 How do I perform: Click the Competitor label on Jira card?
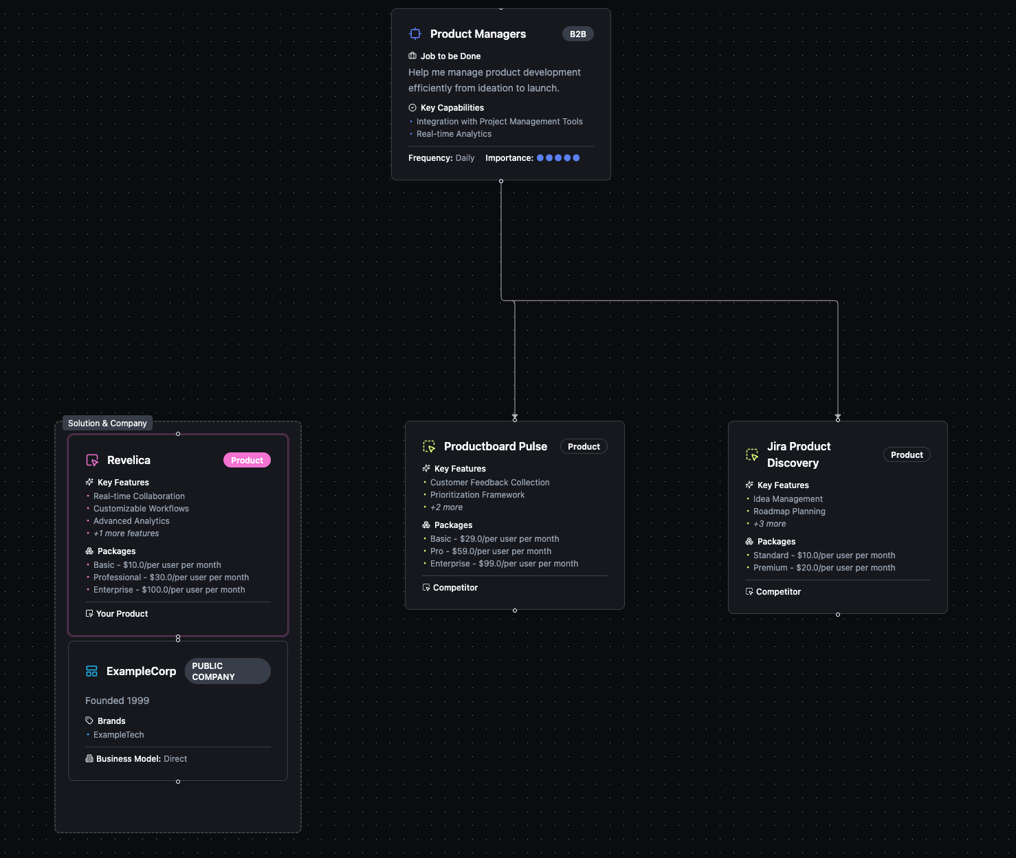tap(778, 591)
